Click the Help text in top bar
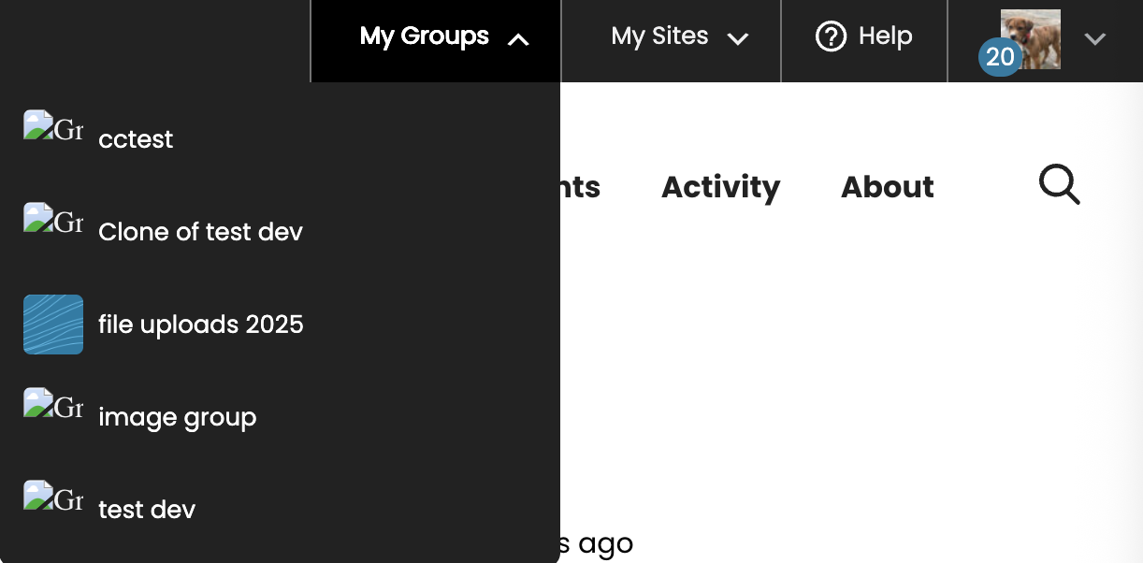 tap(885, 36)
